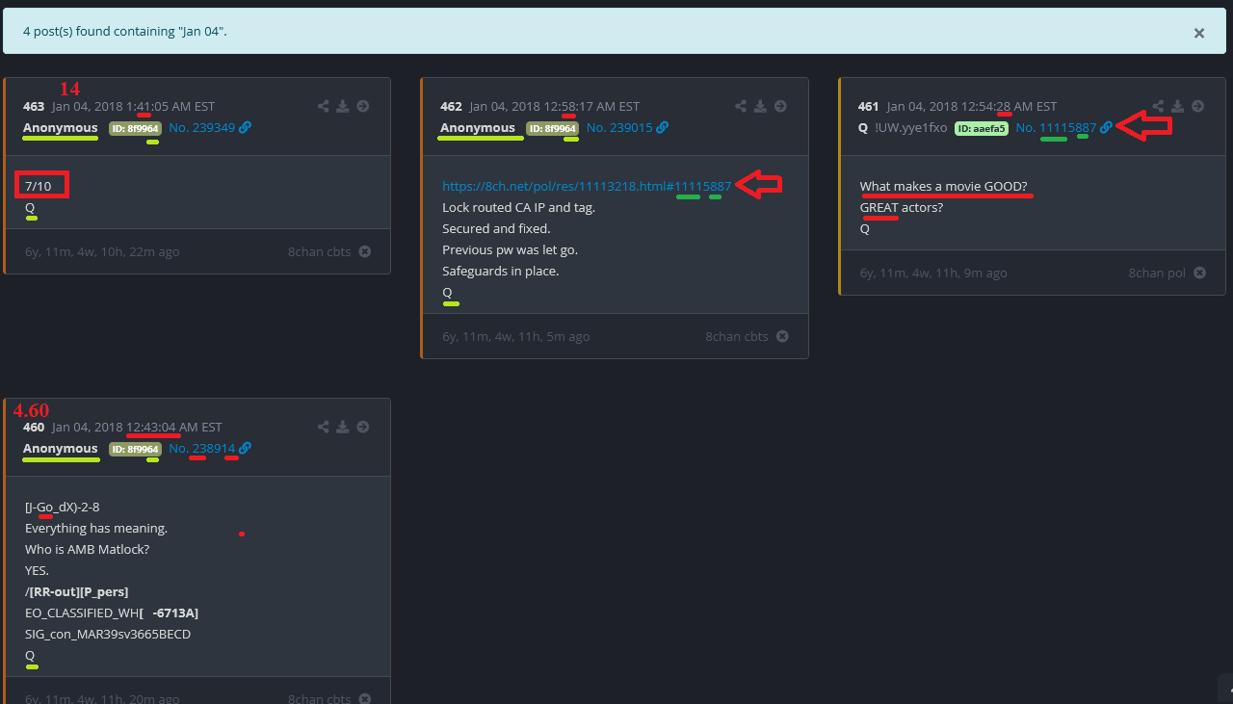1233x704 pixels.
Task: Open post number 238914 link
Action: point(202,449)
